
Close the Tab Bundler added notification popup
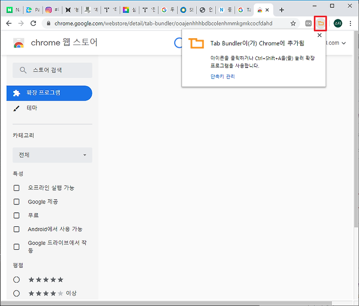click(x=320, y=35)
